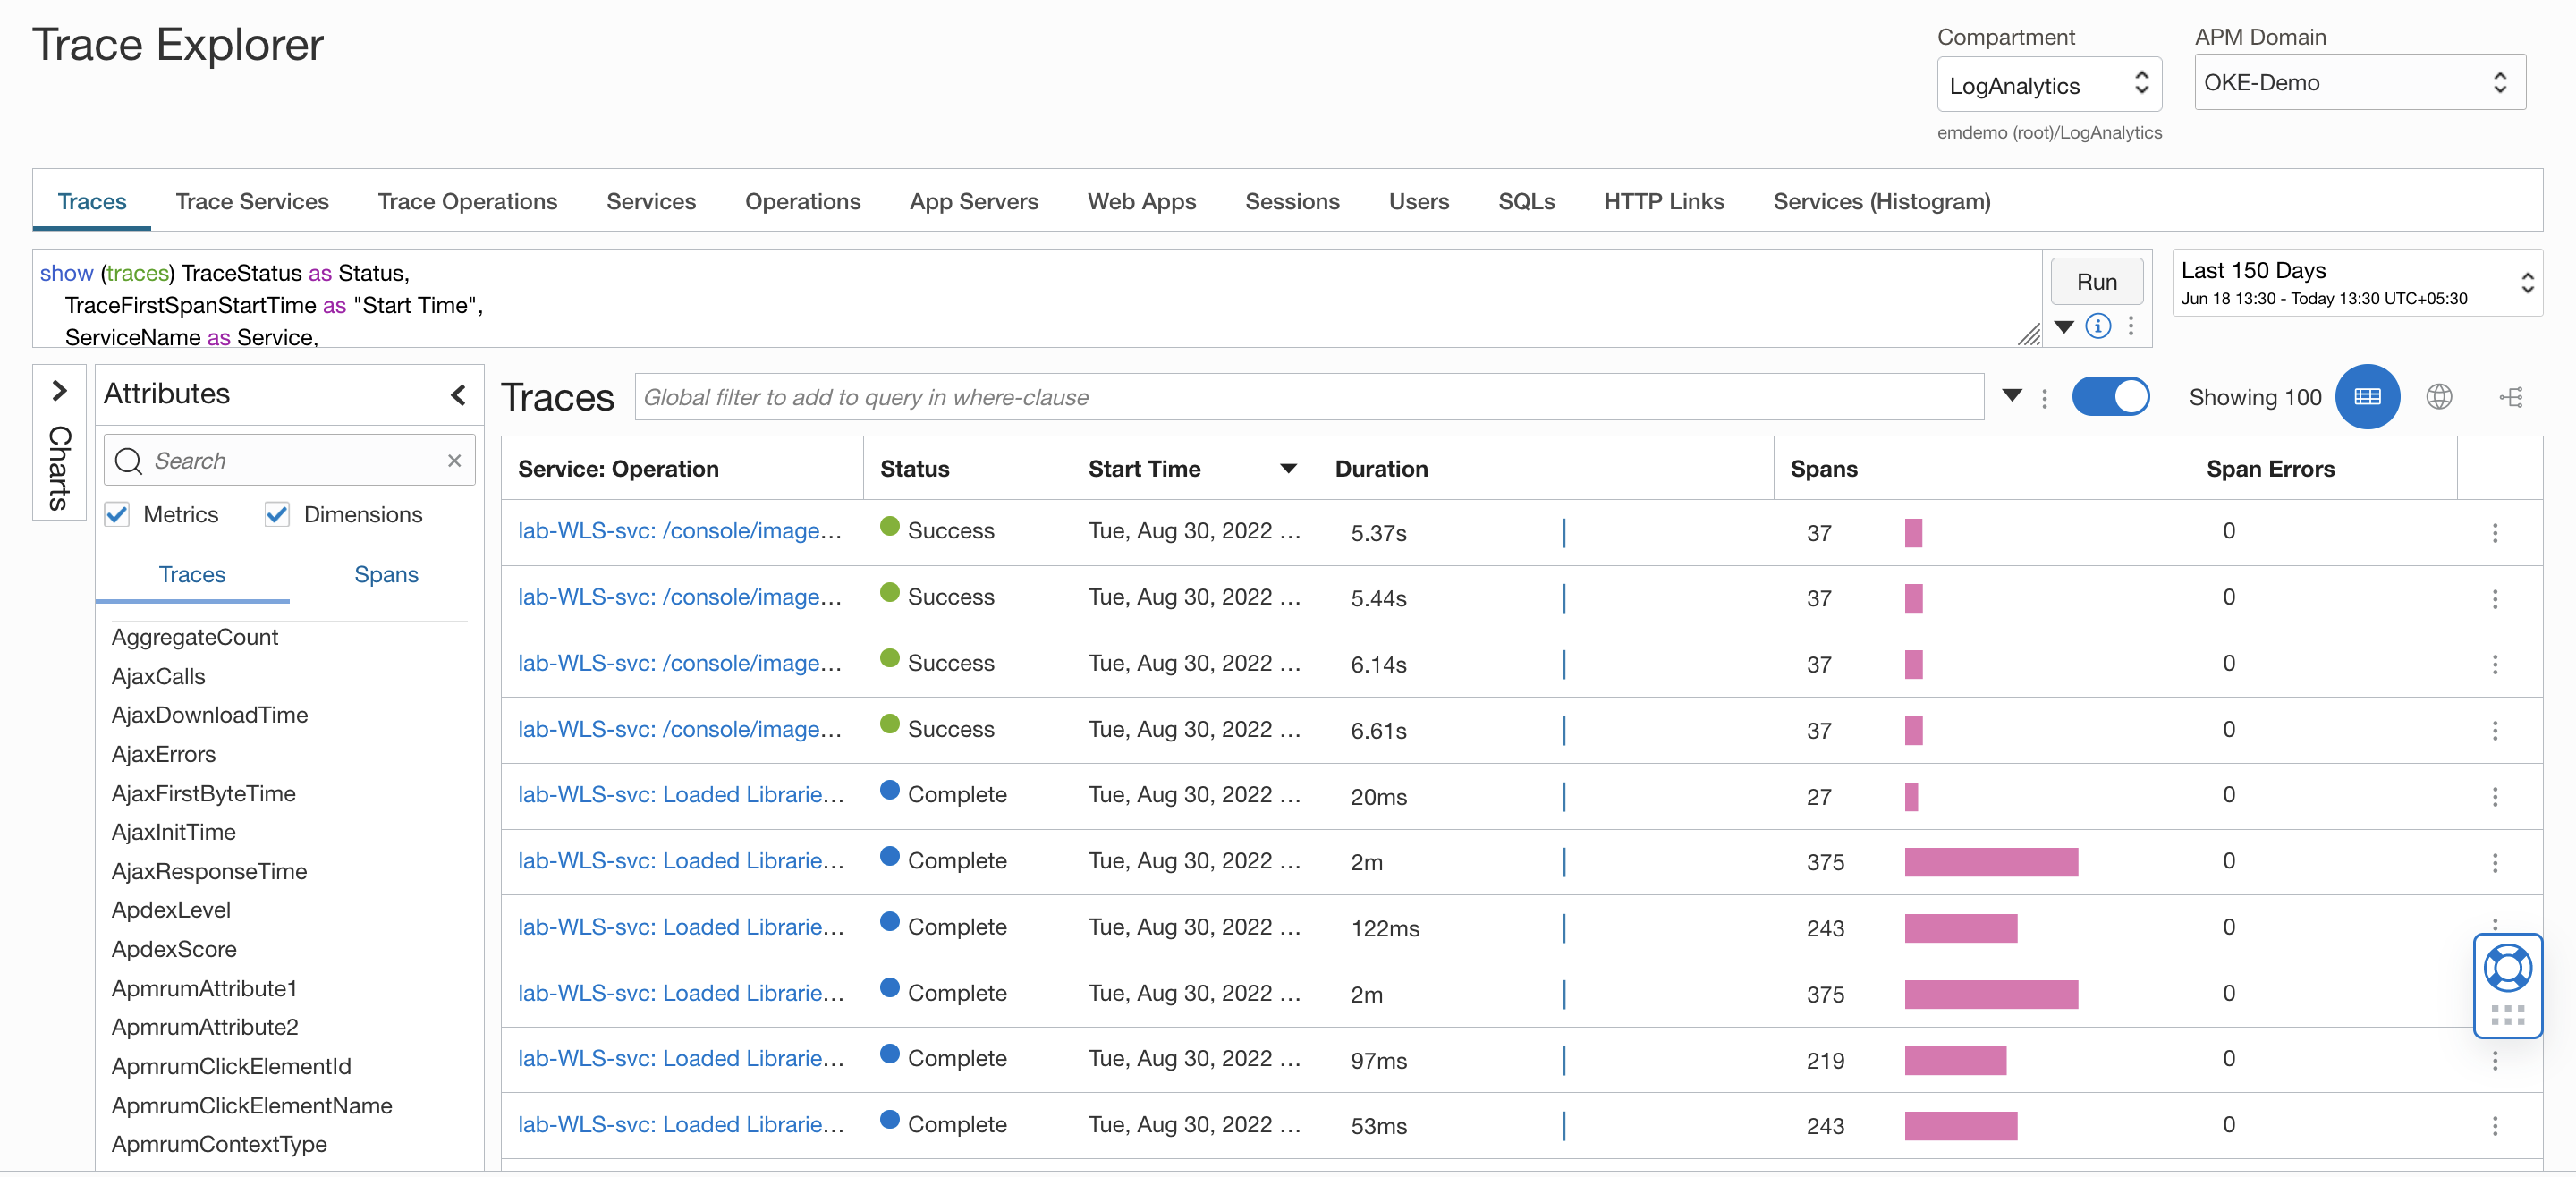
Task: Click the topology tree view icon
Action: pyautogui.click(x=2511, y=397)
